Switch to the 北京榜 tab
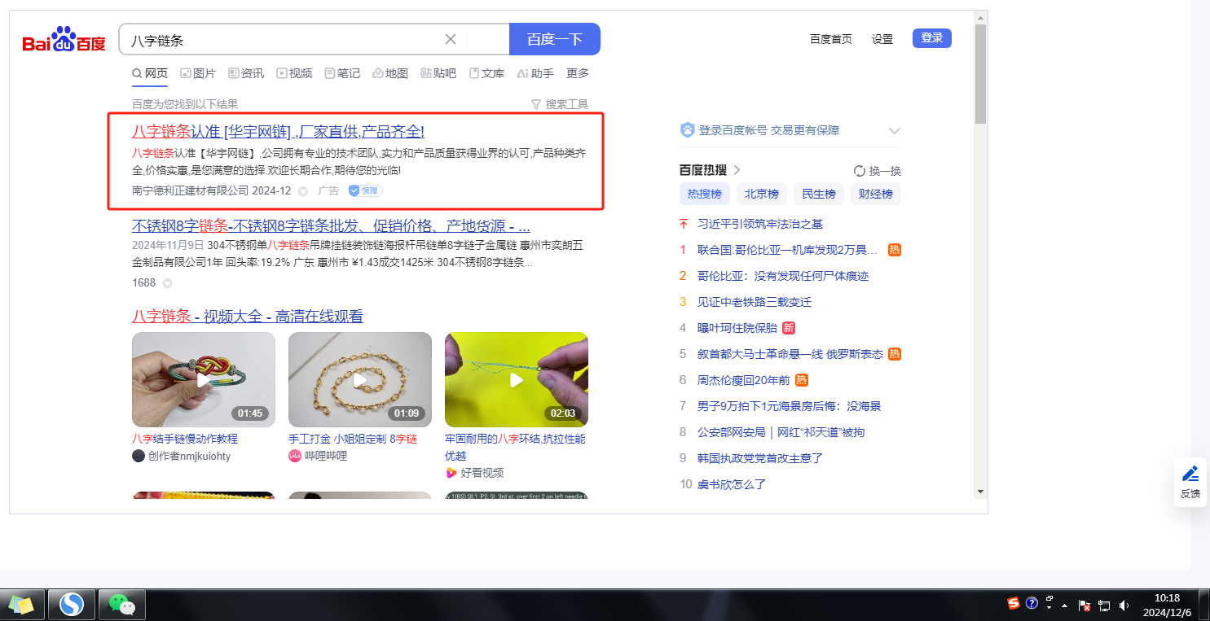This screenshot has height=621, width=1210. (762, 194)
